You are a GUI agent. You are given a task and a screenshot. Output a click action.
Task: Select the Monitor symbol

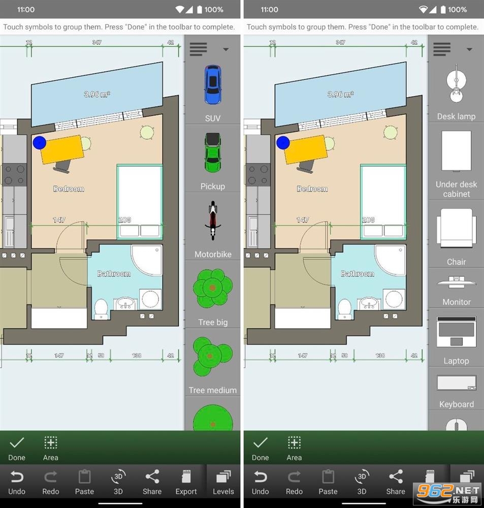click(456, 282)
